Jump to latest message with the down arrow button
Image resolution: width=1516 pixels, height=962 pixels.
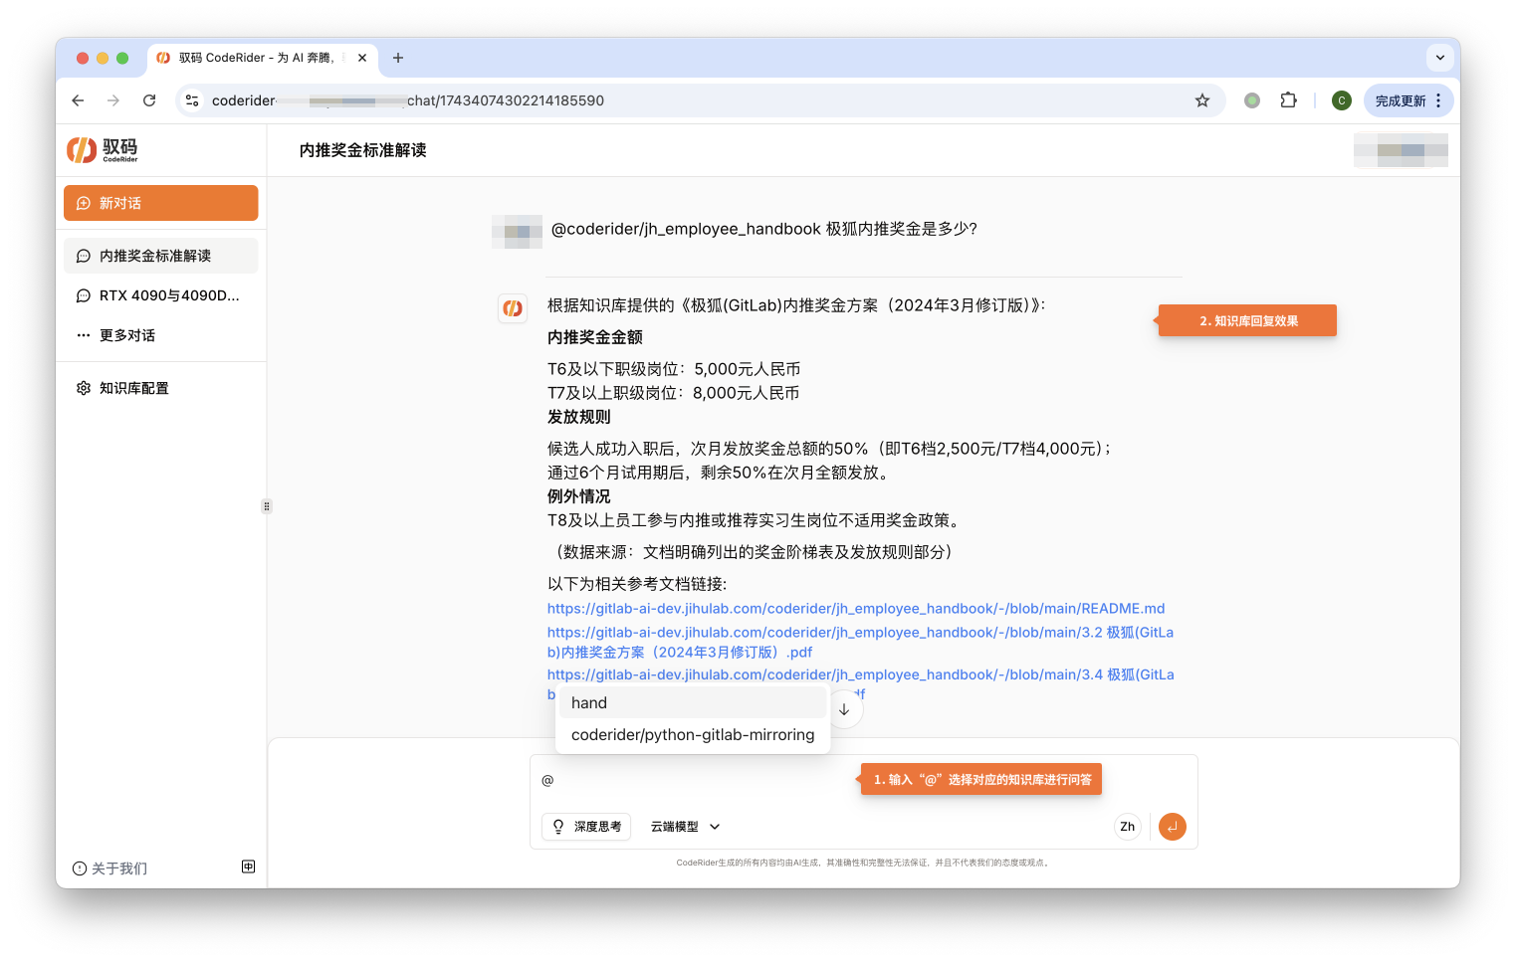click(844, 709)
